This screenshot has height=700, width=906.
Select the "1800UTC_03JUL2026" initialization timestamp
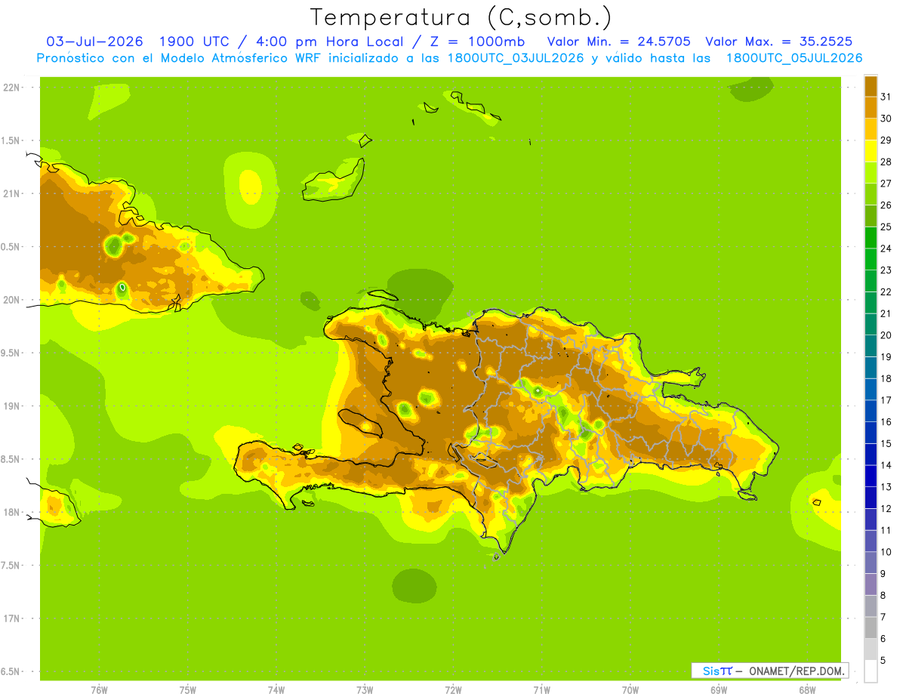pos(516,58)
